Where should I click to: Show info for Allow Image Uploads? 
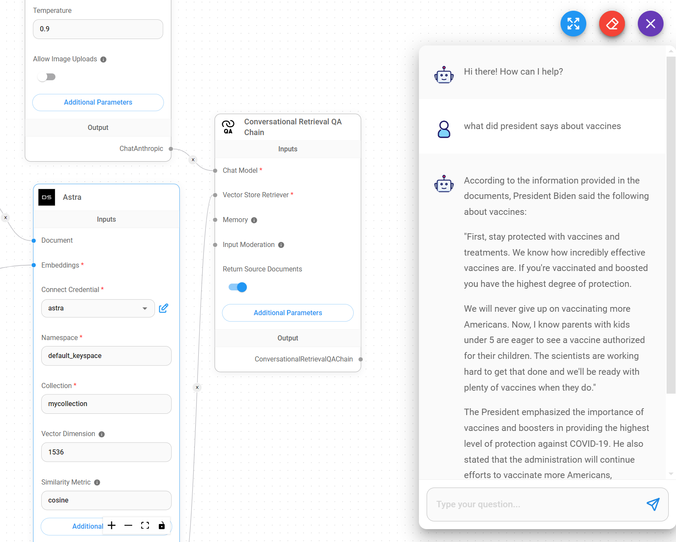point(103,60)
